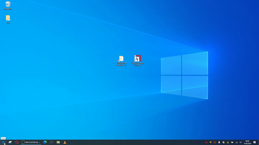Open the Windows Start menu

[x=3, y=142]
